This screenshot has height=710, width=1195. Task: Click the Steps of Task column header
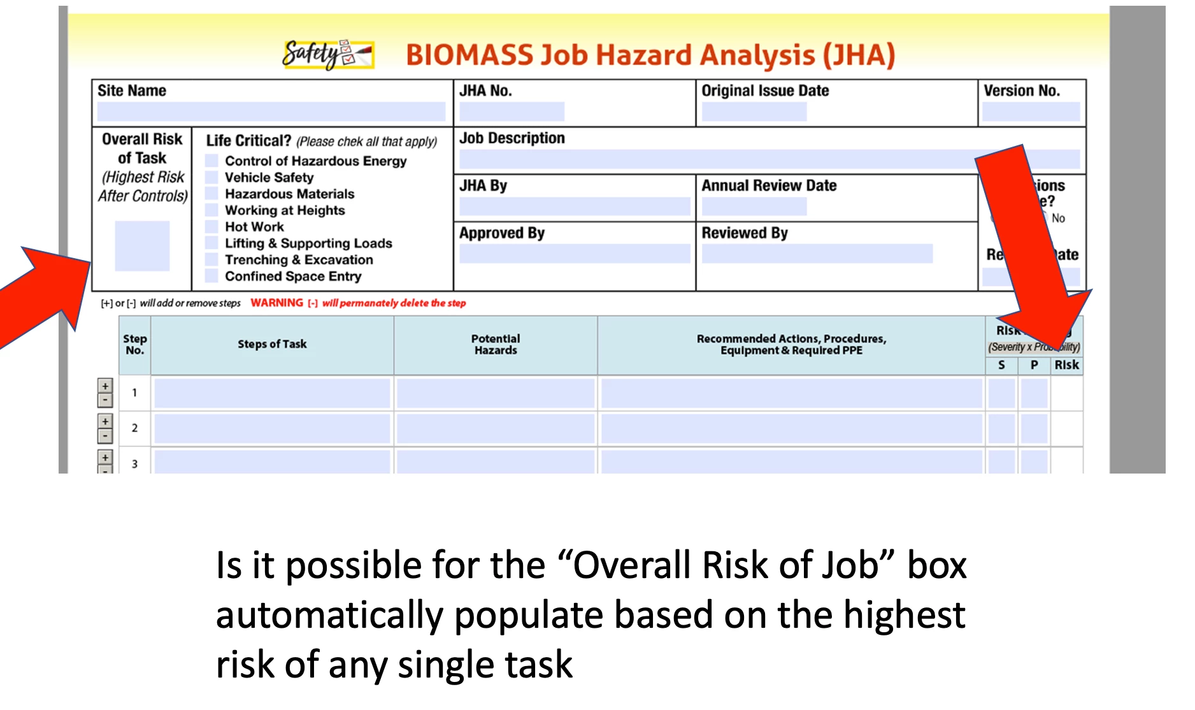pos(272,344)
